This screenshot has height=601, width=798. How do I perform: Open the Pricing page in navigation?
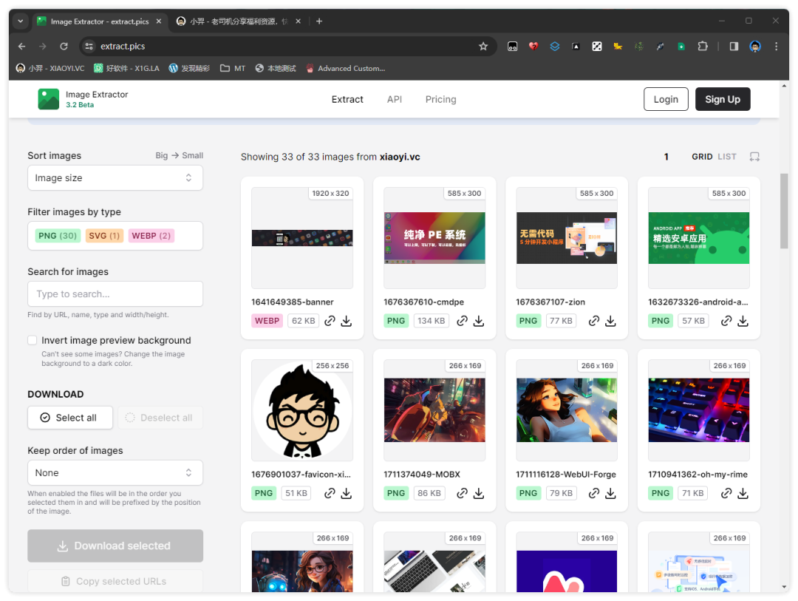pyautogui.click(x=440, y=99)
